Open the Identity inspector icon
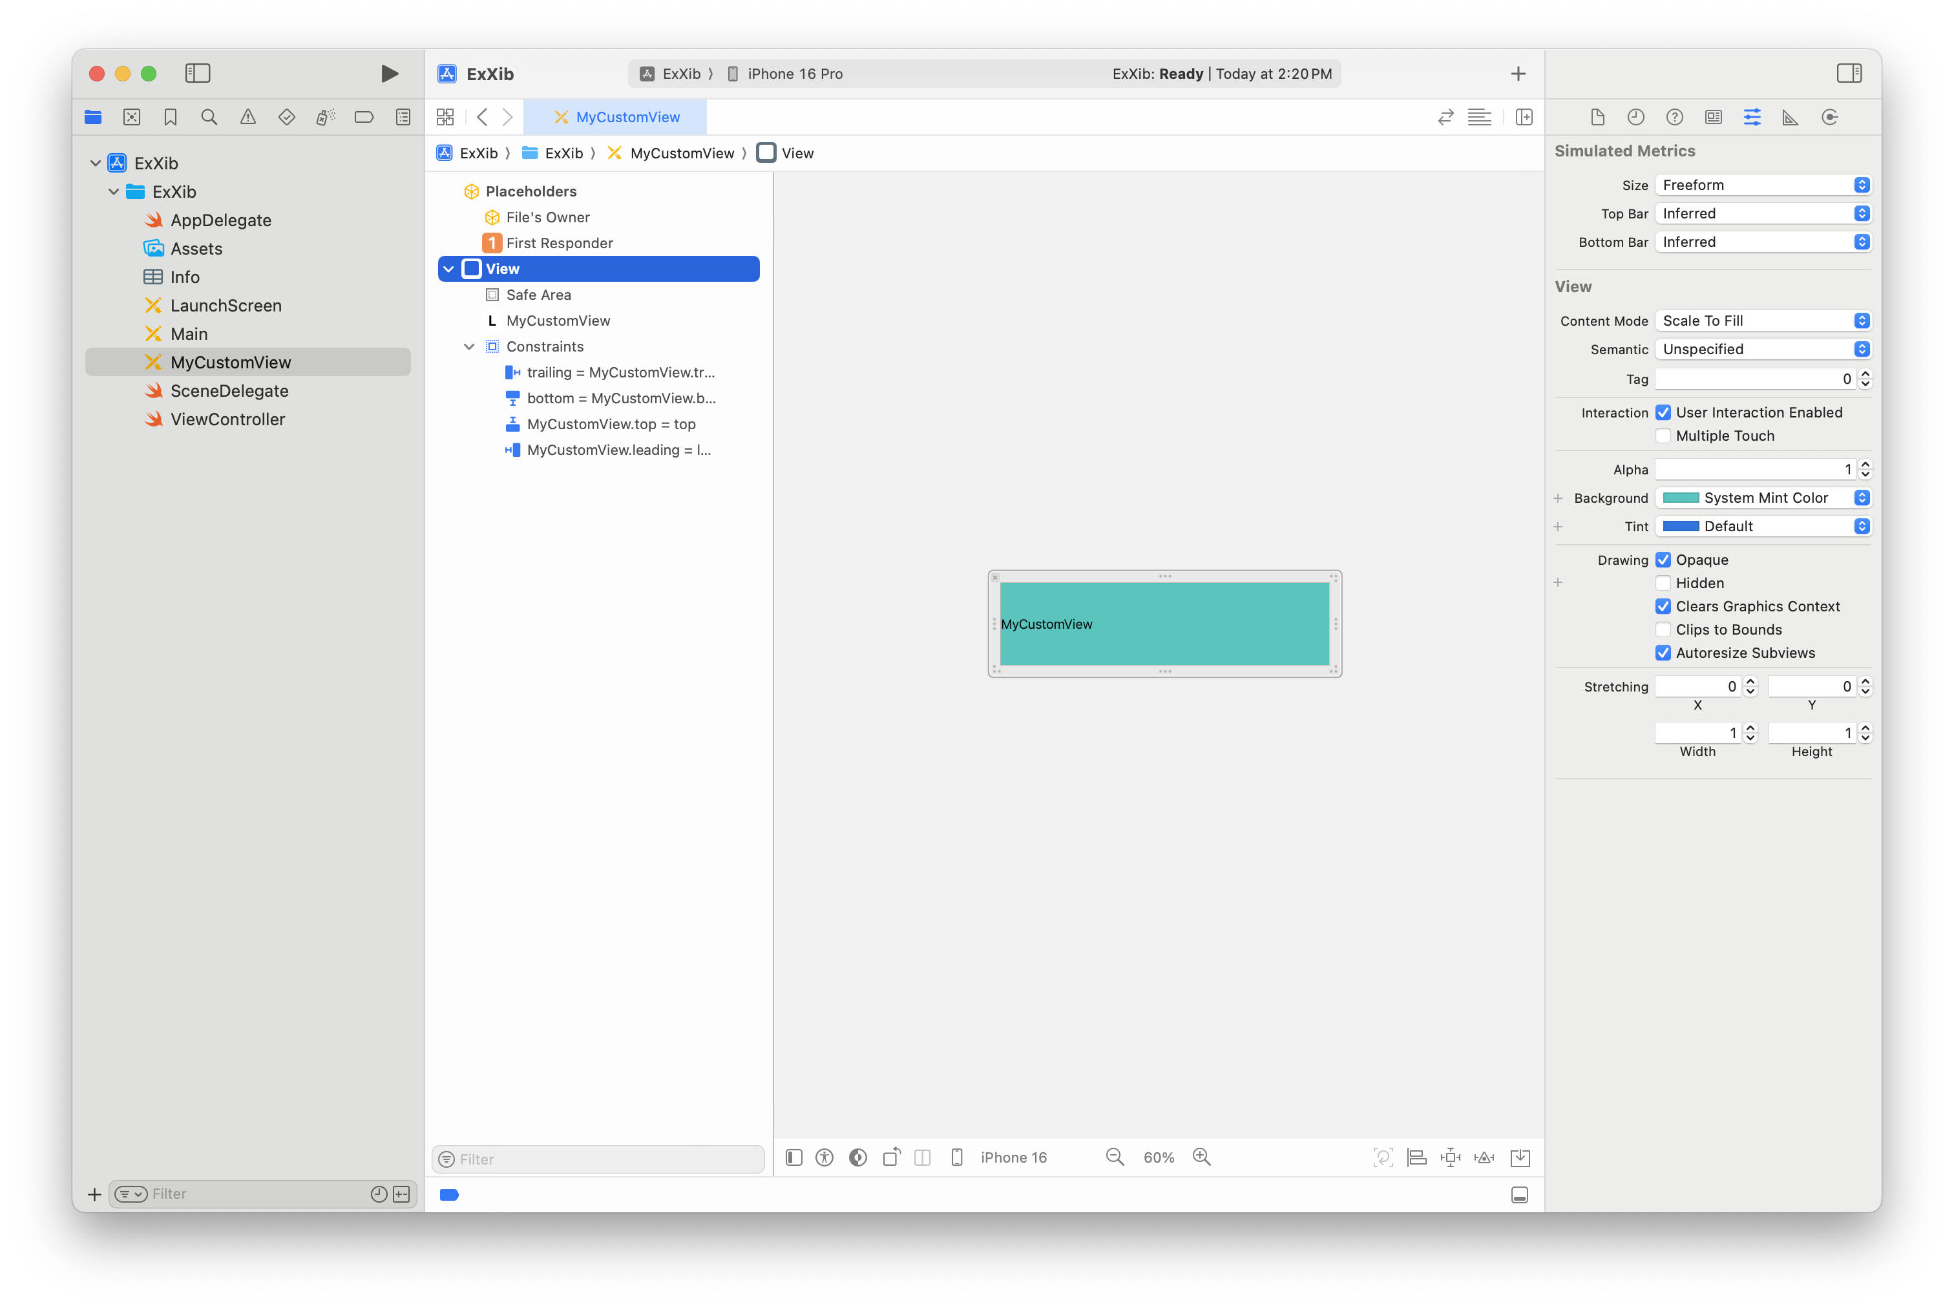The width and height of the screenshot is (1954, 1308). tap(1713, 118)
